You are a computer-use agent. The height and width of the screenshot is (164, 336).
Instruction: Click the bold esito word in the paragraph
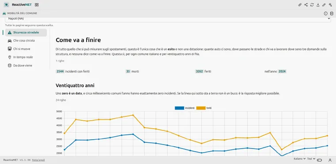tap(171, 50)
